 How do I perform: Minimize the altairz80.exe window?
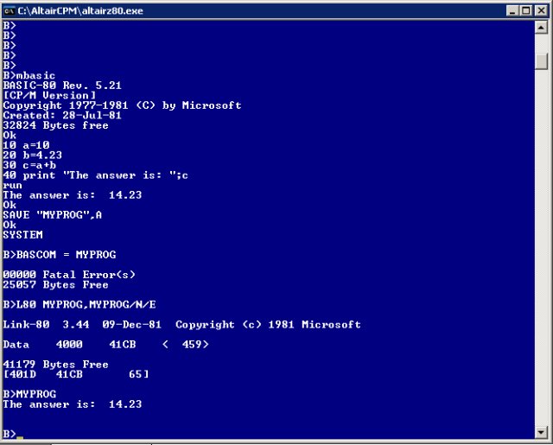click(512, 11)
